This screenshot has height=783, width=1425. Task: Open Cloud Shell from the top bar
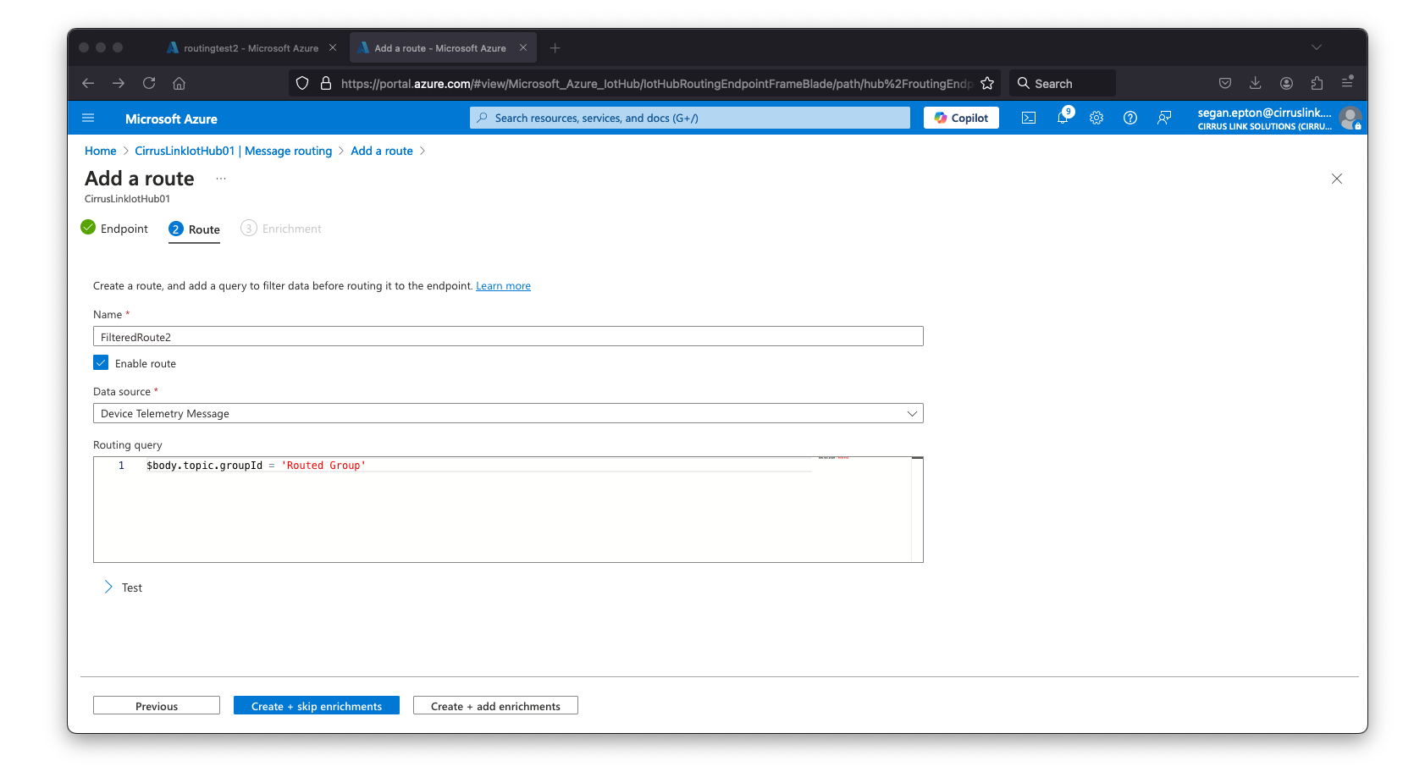tap(1029, 119)
